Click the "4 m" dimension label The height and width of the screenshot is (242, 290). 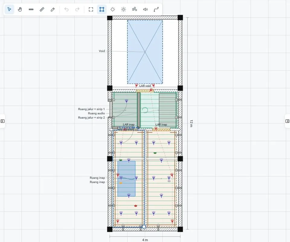145,240
